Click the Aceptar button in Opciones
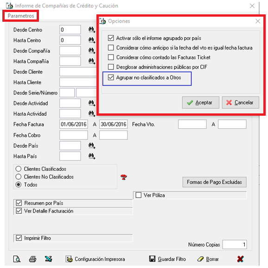The height and width of the screenshot is (268, 268). pyautogui.click(x=200, y=102)
